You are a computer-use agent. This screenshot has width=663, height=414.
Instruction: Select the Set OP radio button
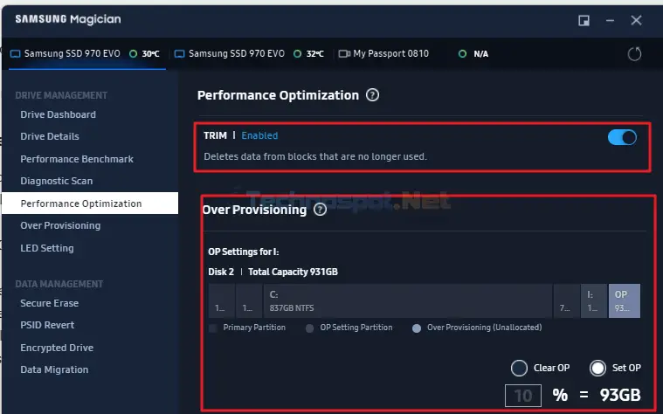(x=597, y=368)
